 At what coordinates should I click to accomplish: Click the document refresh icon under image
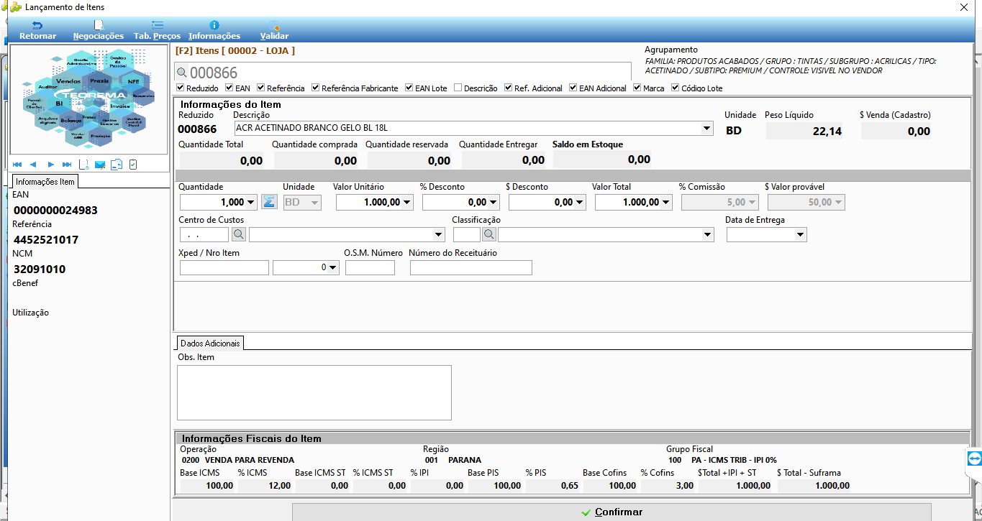coord(83,165)
